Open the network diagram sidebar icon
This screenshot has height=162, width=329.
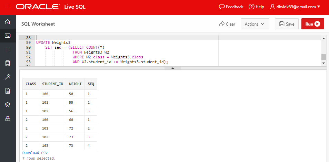8,119
